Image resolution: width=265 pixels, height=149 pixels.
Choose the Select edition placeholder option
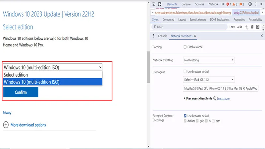point(53,75)
